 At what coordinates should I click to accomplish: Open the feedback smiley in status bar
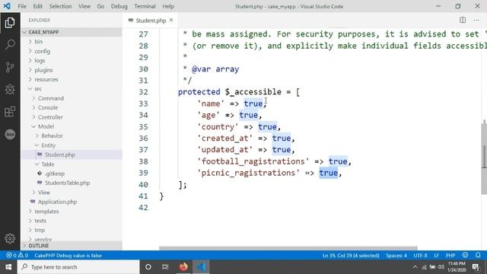465,255
